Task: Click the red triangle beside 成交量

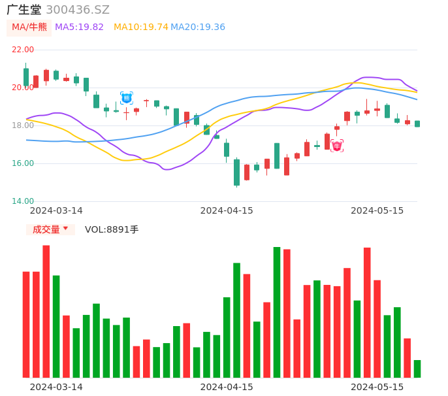Action: click(x=65, y=229)
